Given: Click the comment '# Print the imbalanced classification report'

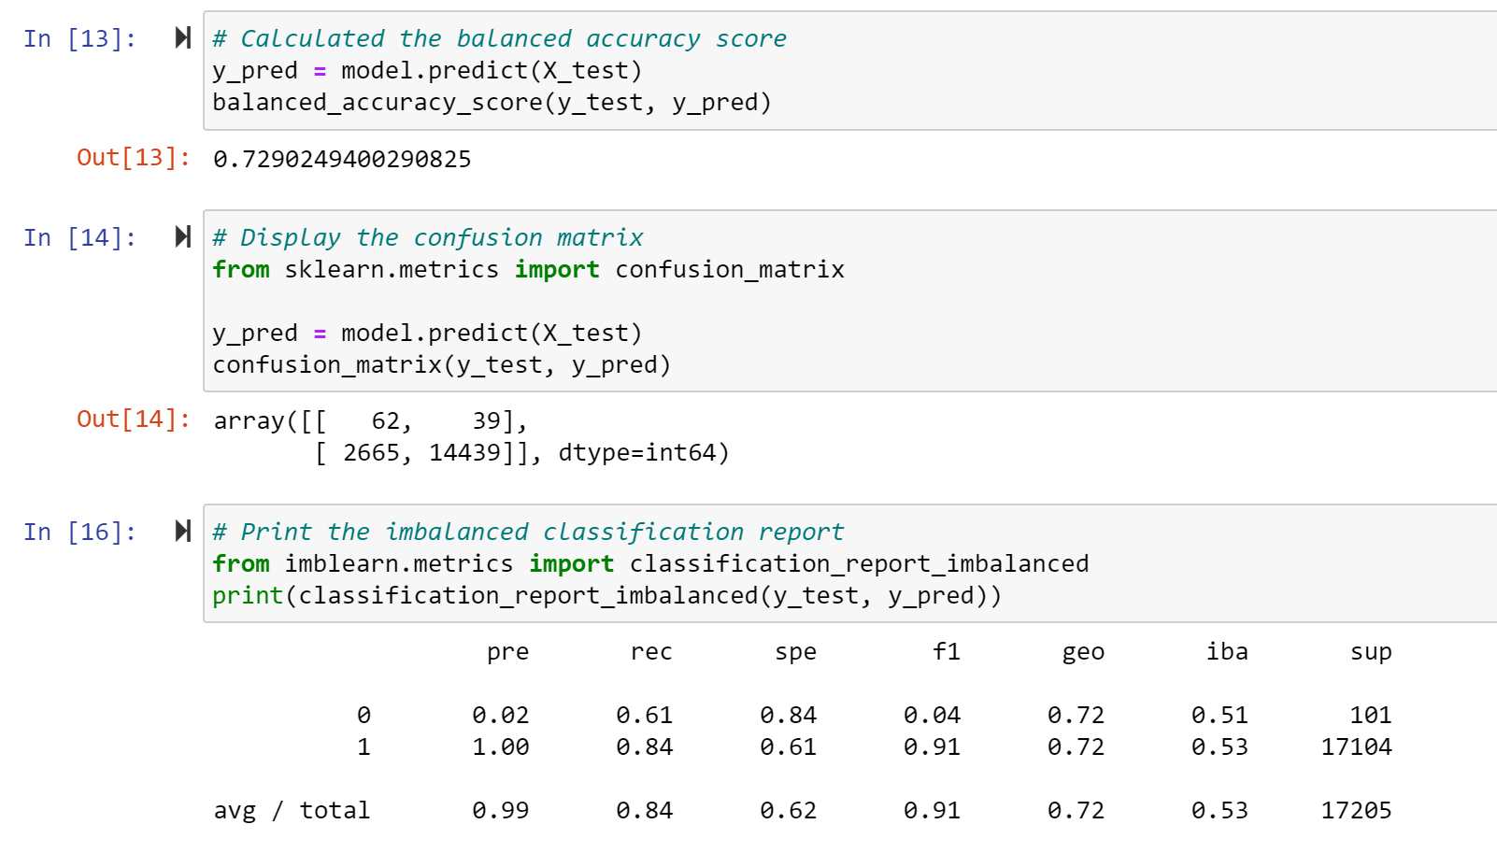Looking at the screenshot, I should tap(528, 532).
